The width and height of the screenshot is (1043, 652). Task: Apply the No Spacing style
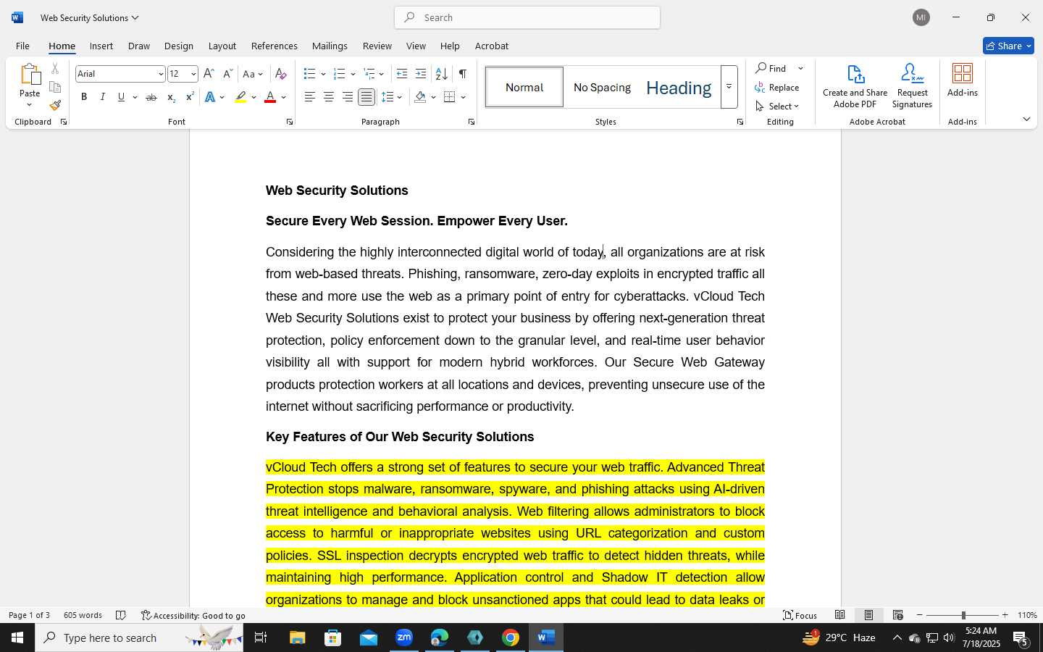click(x=602, y=87)
